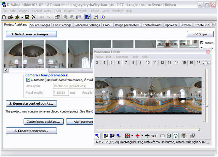Click the vertical slider handle in Panorama Editor
This screenshot has height=157, width=218.
click(x=206, y=106)
